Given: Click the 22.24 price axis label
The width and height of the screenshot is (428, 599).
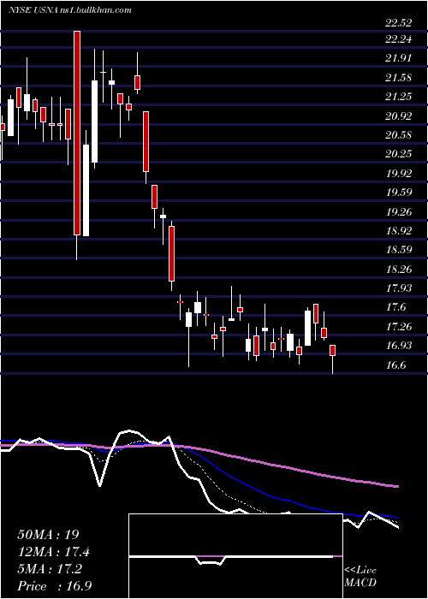Looking at the screenshot, I should coord(399,39).
